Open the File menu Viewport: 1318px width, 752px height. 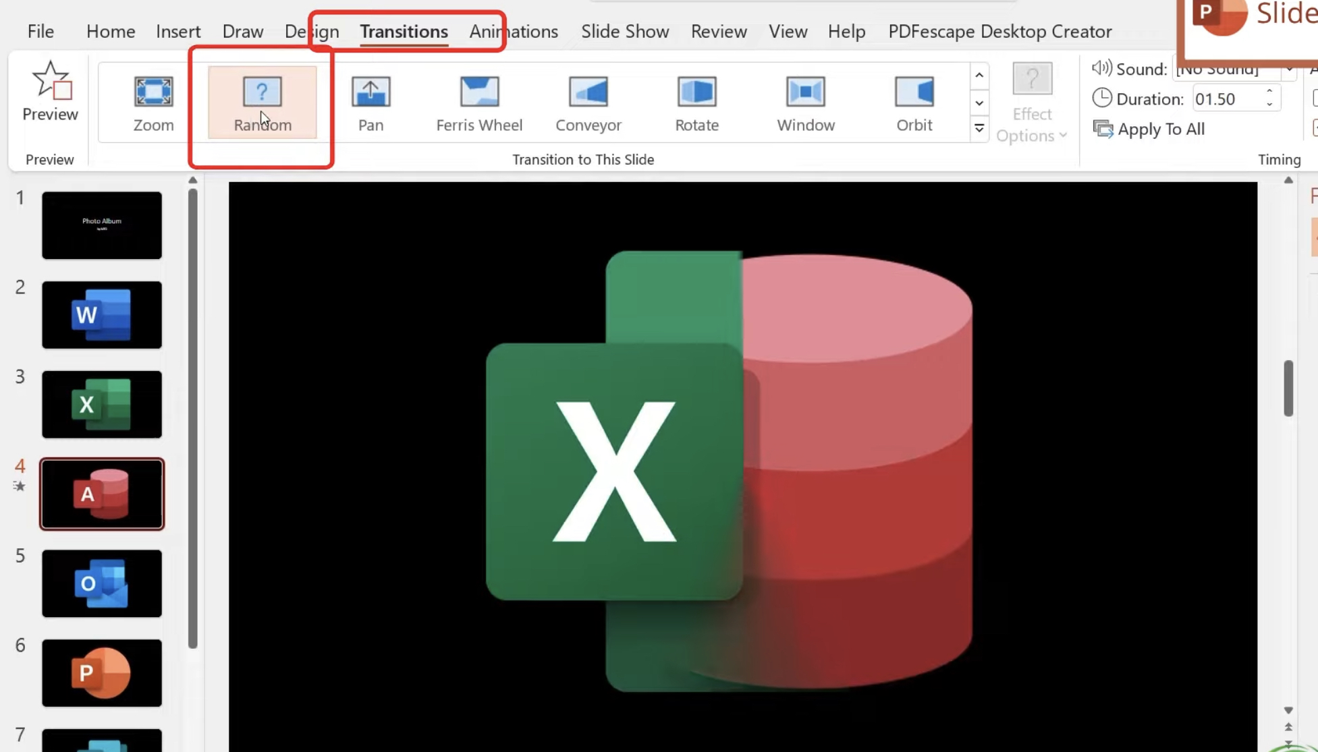click(40, 32)
